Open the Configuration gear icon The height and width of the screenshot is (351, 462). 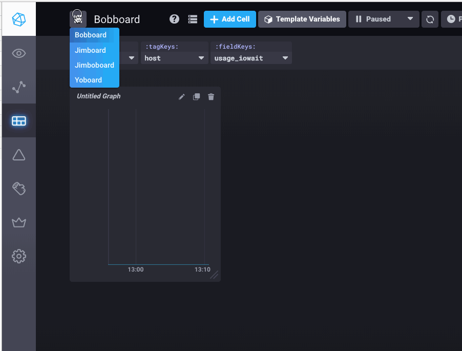18,256
